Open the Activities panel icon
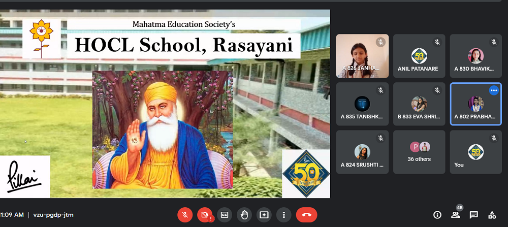 [x=492, y=215]
